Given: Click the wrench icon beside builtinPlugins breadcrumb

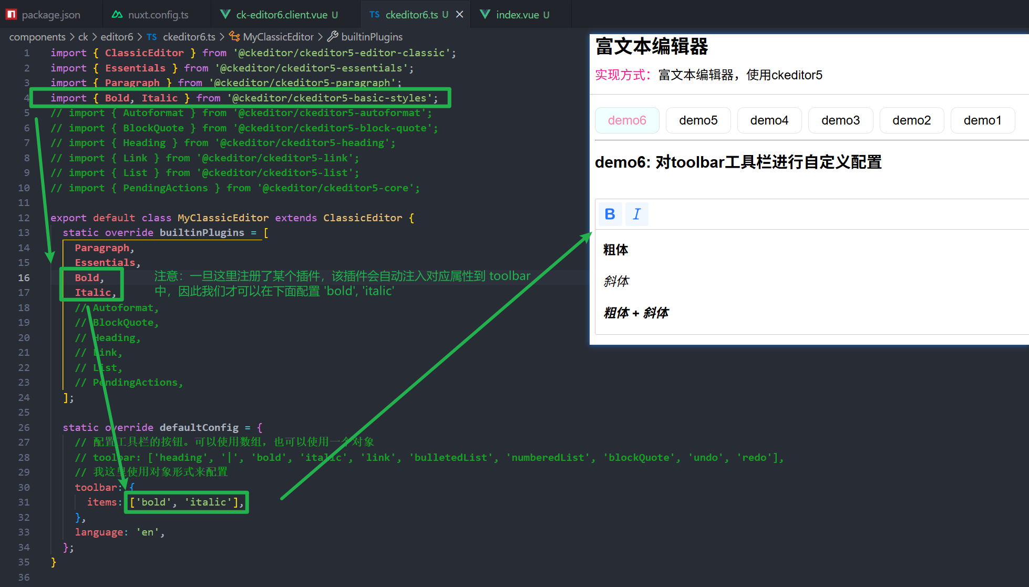Looking at the screenshot, I should [333, 37].
